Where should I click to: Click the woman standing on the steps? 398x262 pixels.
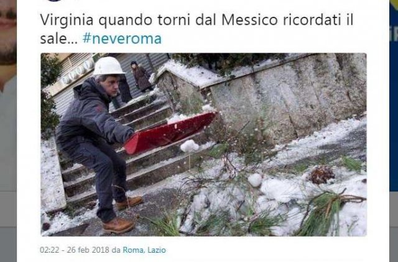(141, 76)
